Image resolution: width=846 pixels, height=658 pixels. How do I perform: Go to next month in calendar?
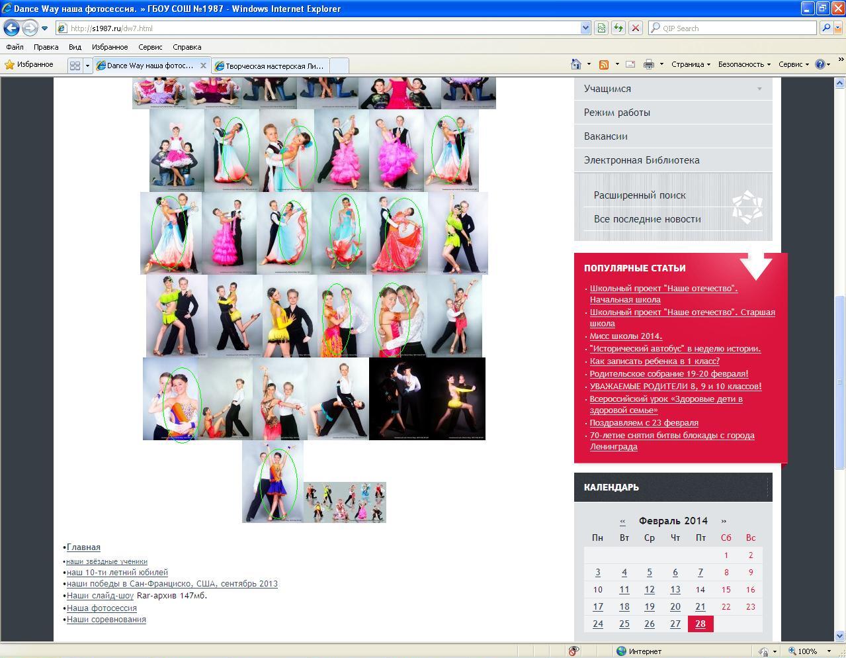tap(724, 521)
